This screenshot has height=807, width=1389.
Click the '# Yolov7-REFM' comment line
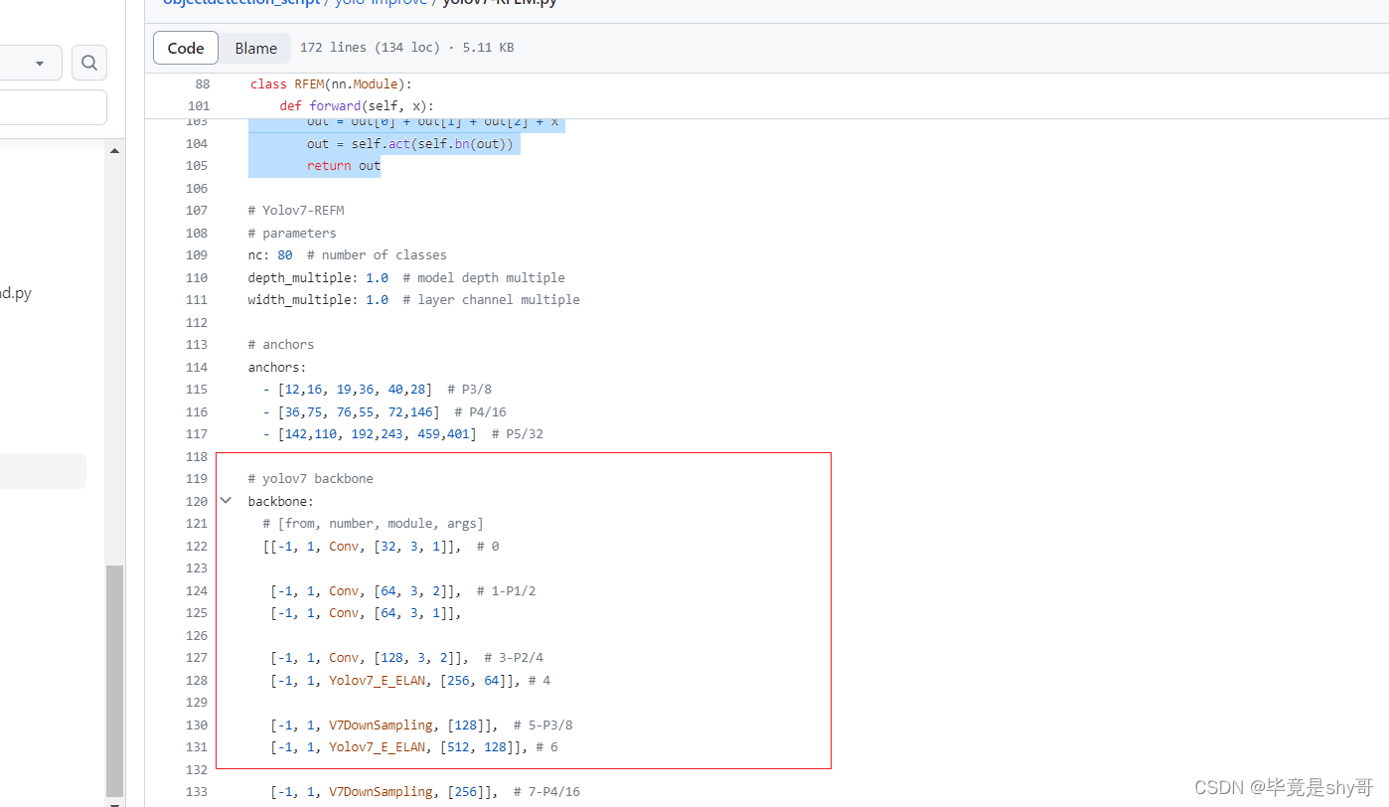pyautogui.click(x=296, y=211)
